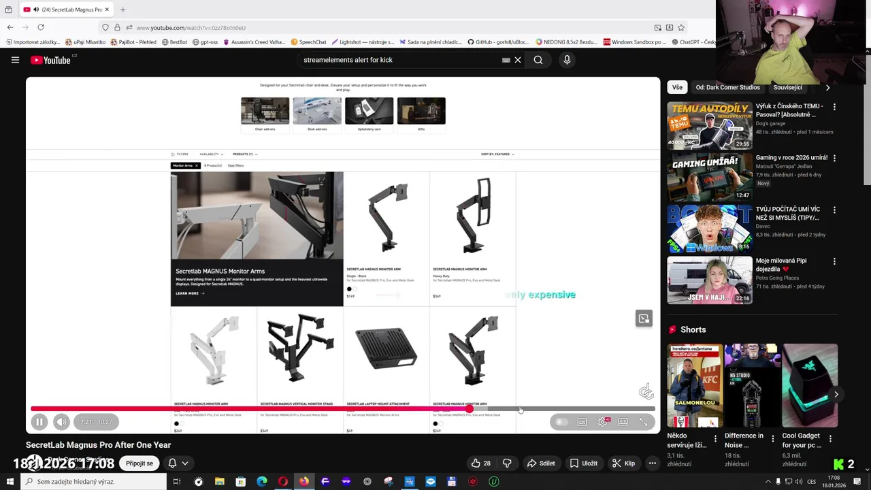Open the BestBot bookmark

coord(175,42)
